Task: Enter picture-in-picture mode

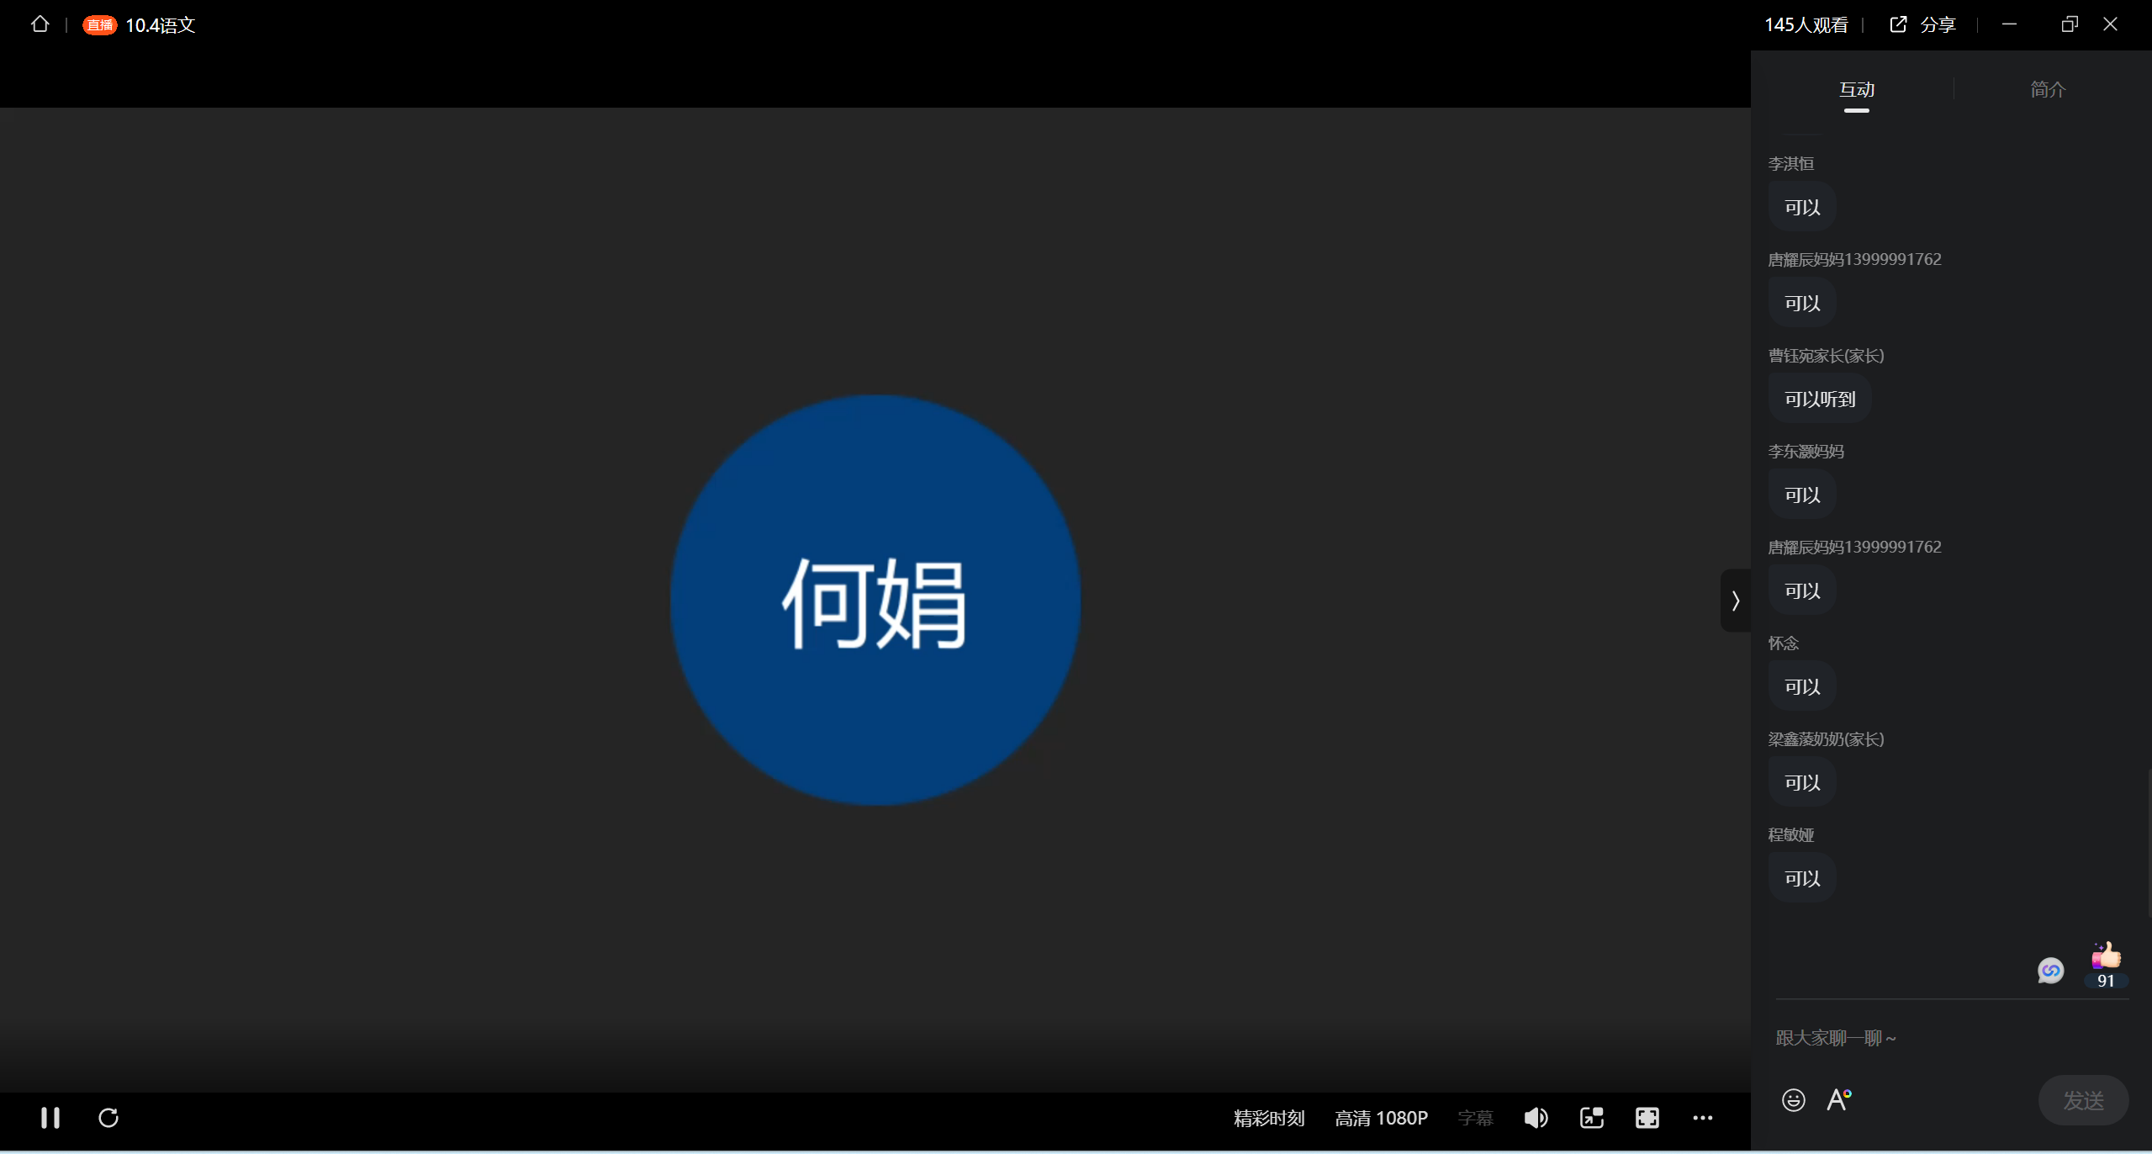Action: [1591, 1117]
